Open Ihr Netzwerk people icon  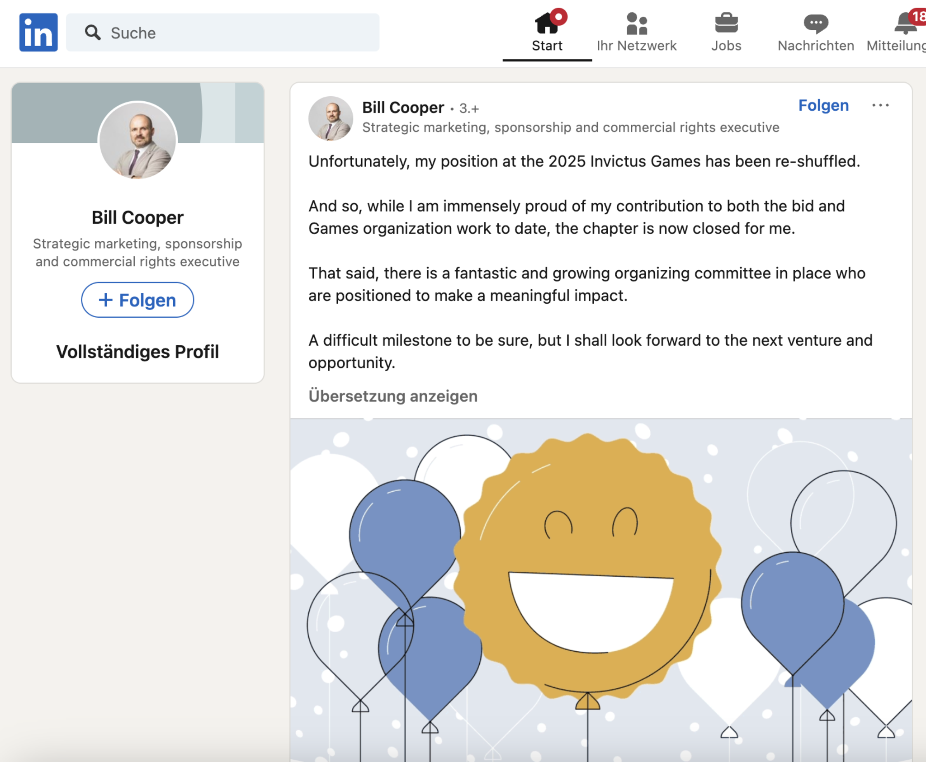pyautogui.click(x=636, y=24)
